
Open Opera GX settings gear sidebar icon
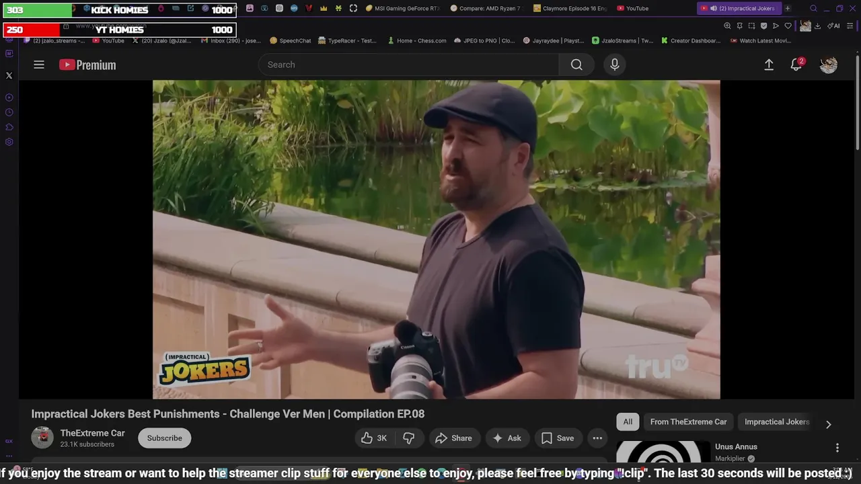9,142
